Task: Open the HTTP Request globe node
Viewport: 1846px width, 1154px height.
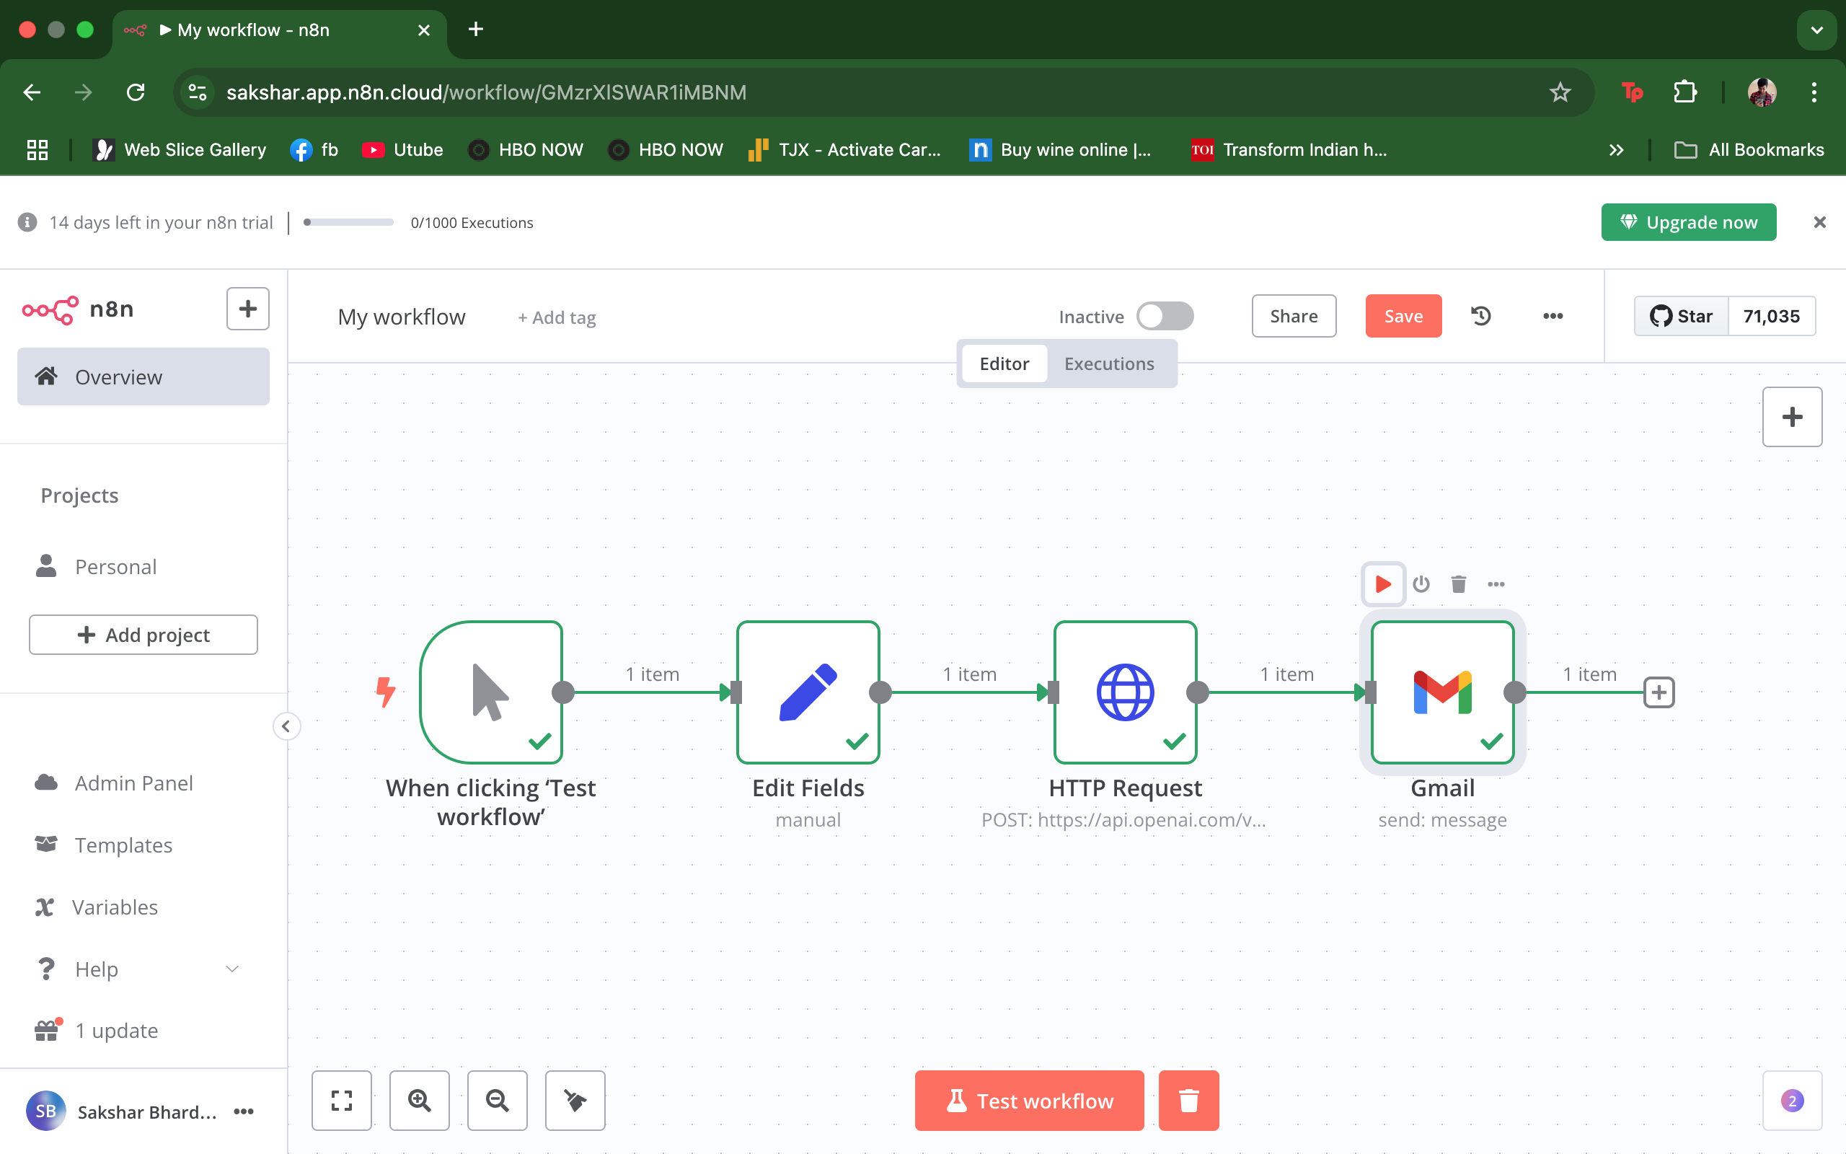Action: click(1124, 692)
